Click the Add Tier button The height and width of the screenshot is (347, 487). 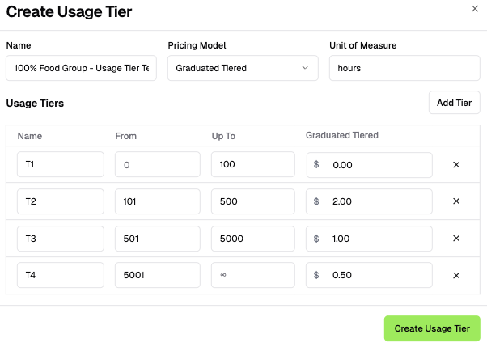(x=454, y=103)
